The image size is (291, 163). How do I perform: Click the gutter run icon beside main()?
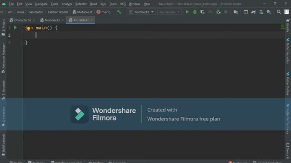pyautogui.click(x=15, y=28)
